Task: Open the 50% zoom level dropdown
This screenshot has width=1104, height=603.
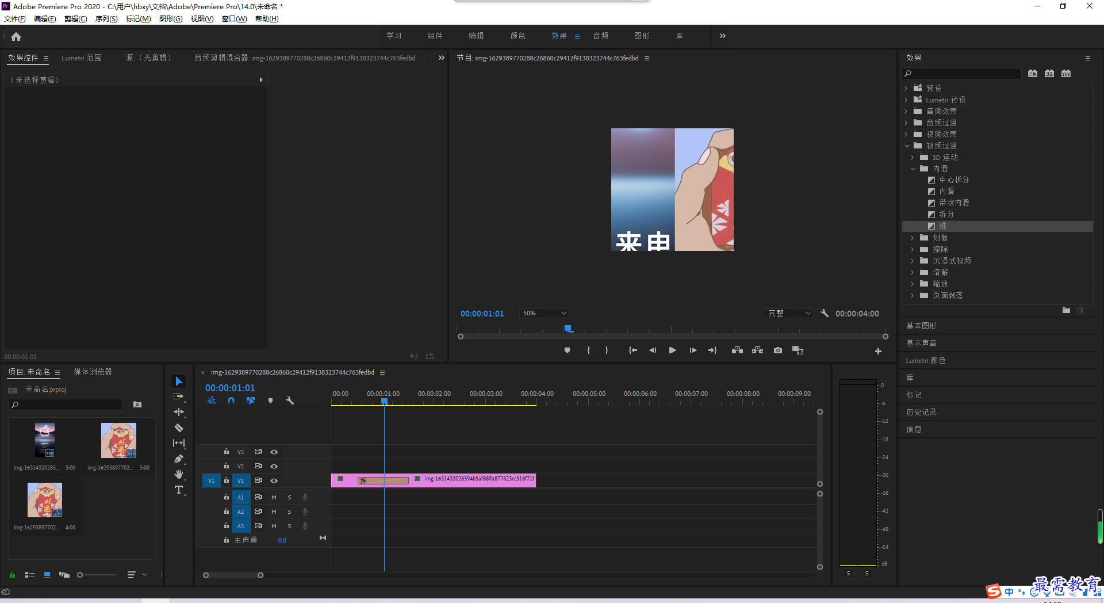Action: 544,314
